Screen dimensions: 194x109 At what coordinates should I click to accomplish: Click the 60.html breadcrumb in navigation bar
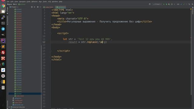[x=22, y=4]
